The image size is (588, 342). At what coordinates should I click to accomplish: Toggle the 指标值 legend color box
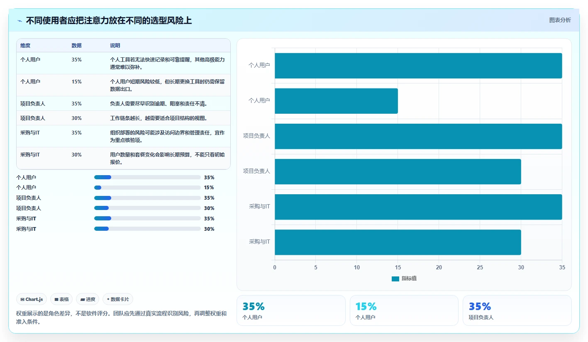tap(395, 279)
